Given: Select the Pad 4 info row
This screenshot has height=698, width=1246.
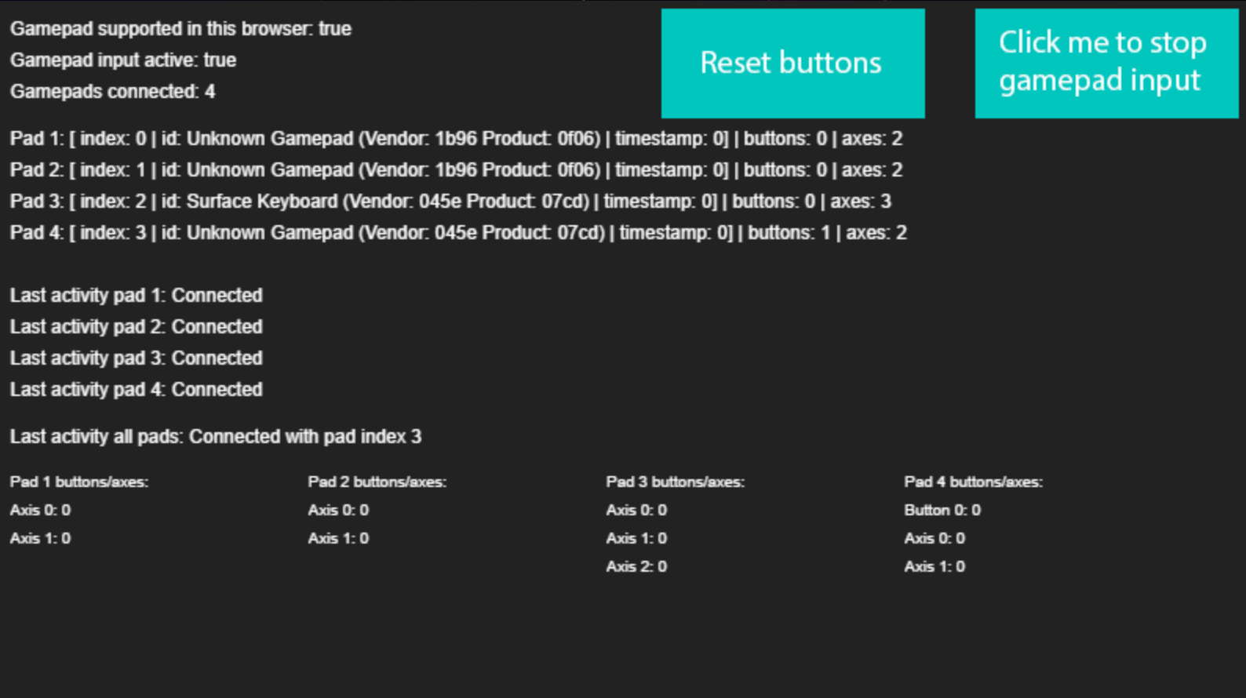Looking at the screenshot, I should (458, 233).
